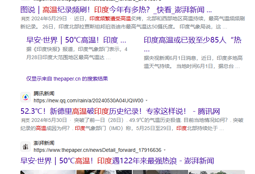This screenshot has height=174, width=255.
Task: Click the 网页 tag before 2024年5月30日
Action: (25, 120)
